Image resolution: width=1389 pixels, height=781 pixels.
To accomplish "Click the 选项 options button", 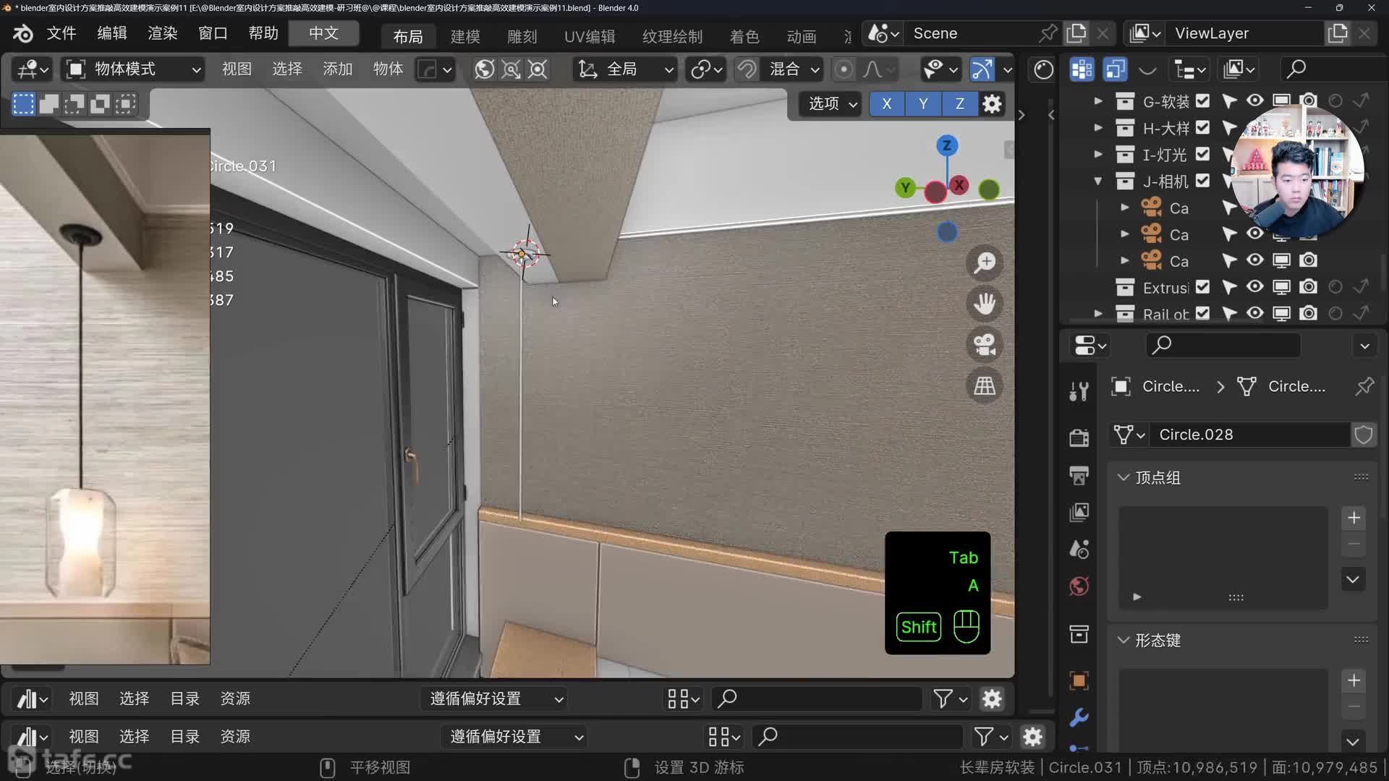I will click(x=831, y=103).
